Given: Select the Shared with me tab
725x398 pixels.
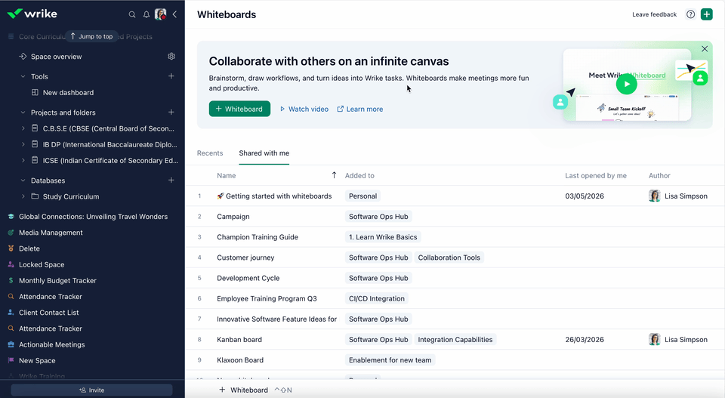Looking at the screenshot, I should tap(264, 153).
